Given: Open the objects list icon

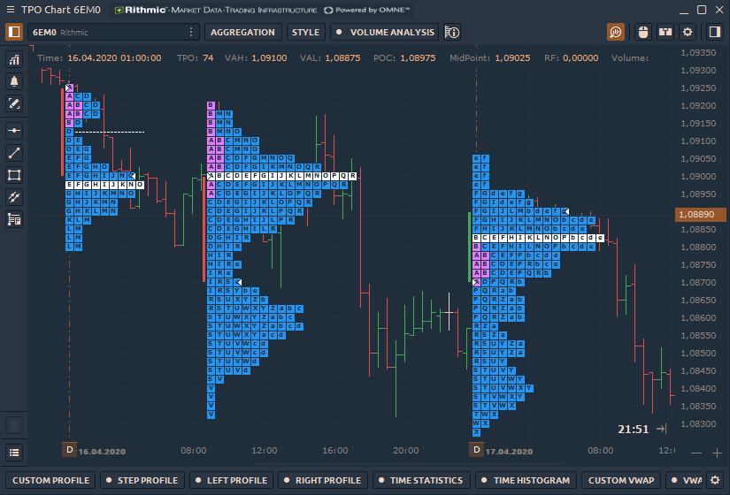Looking at the screenshot, I should 14,453.
